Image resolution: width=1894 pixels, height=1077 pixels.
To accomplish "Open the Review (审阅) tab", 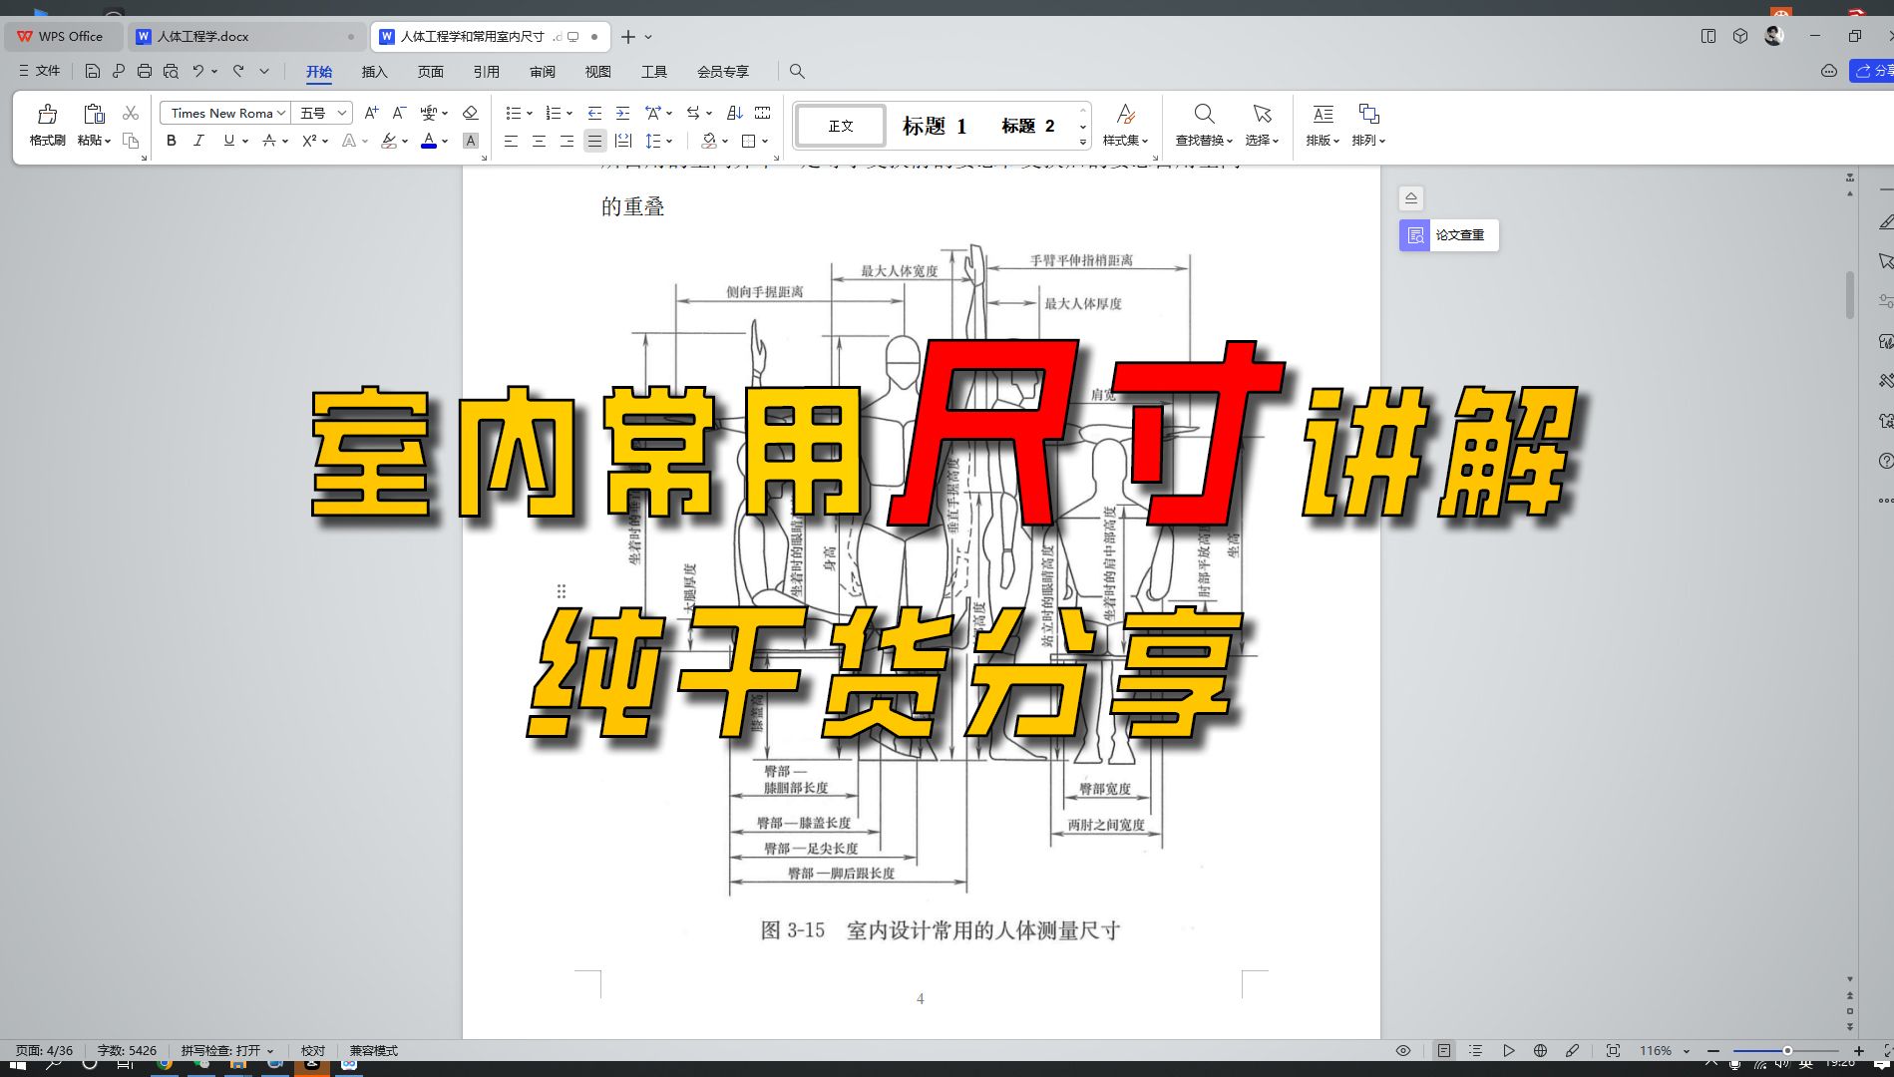I will pyautogui.click(x=542, y=72).
